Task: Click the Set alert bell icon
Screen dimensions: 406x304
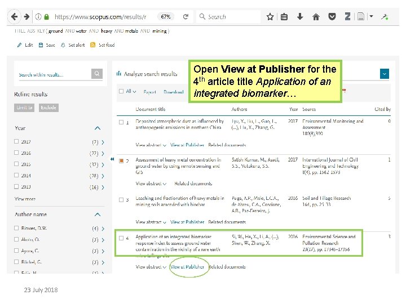Action: tap(63, 45)
